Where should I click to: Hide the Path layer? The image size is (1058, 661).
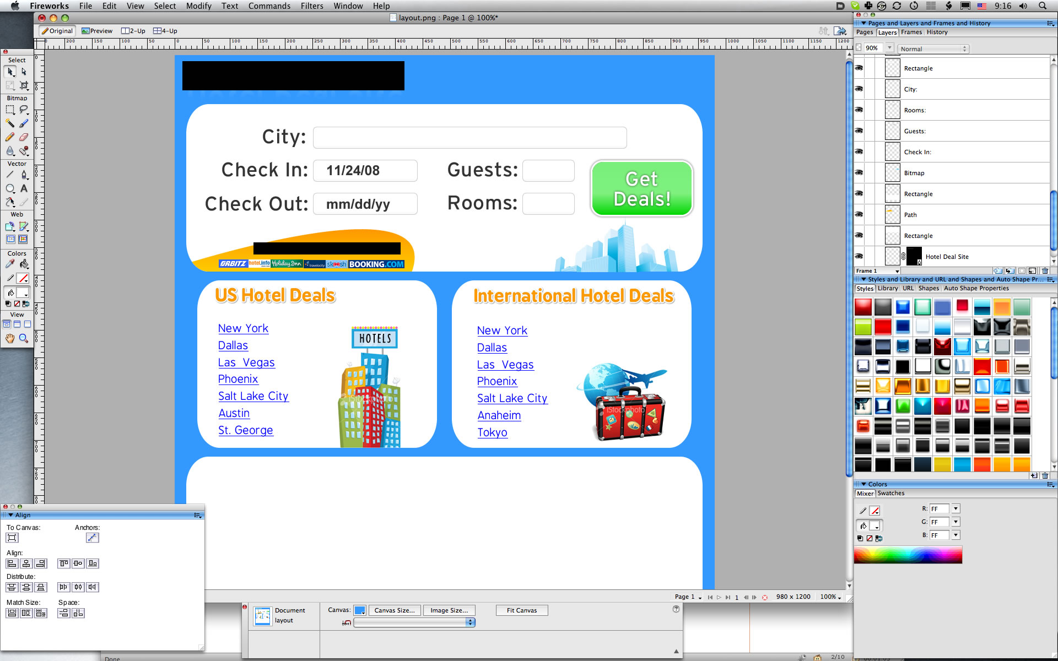859,214
